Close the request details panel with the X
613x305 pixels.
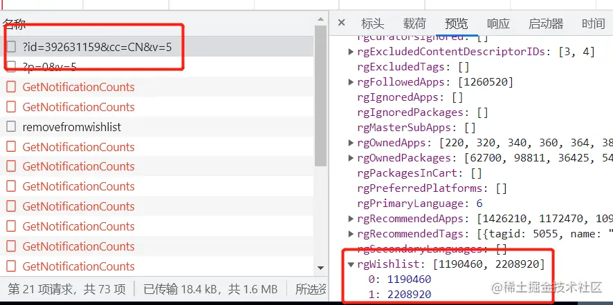tap(341, 23)
